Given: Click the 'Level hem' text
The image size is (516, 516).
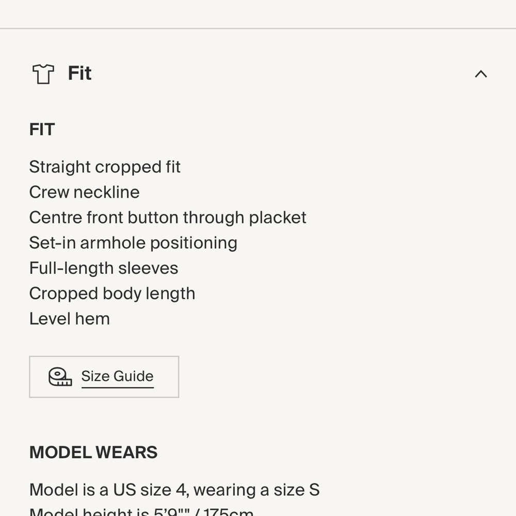Looking at the screenshot, I should point(69,318).
